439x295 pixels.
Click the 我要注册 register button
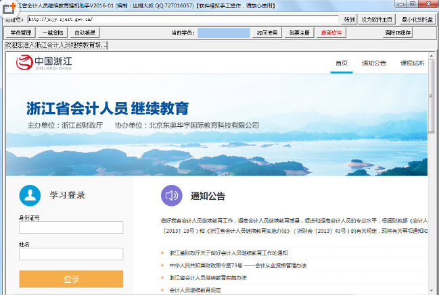point(299,32)
